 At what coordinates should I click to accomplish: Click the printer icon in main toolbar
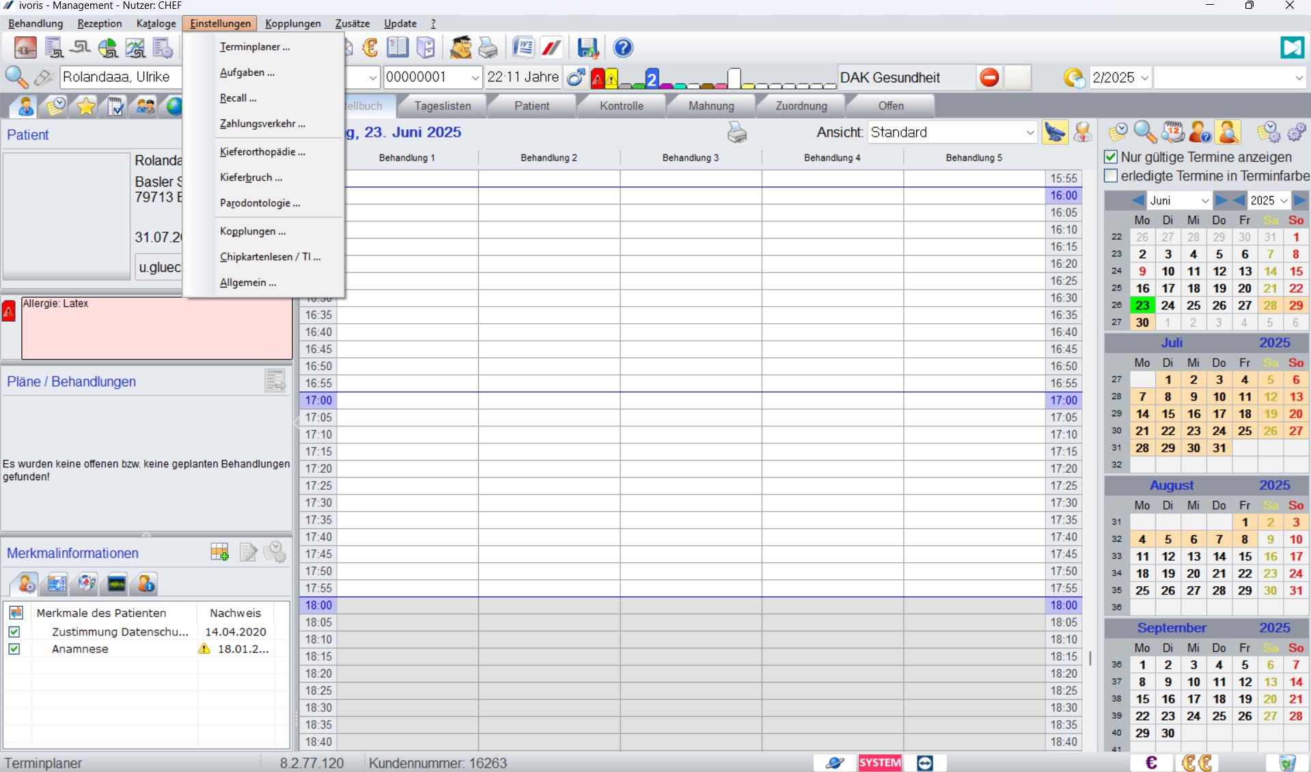[488, 48]
